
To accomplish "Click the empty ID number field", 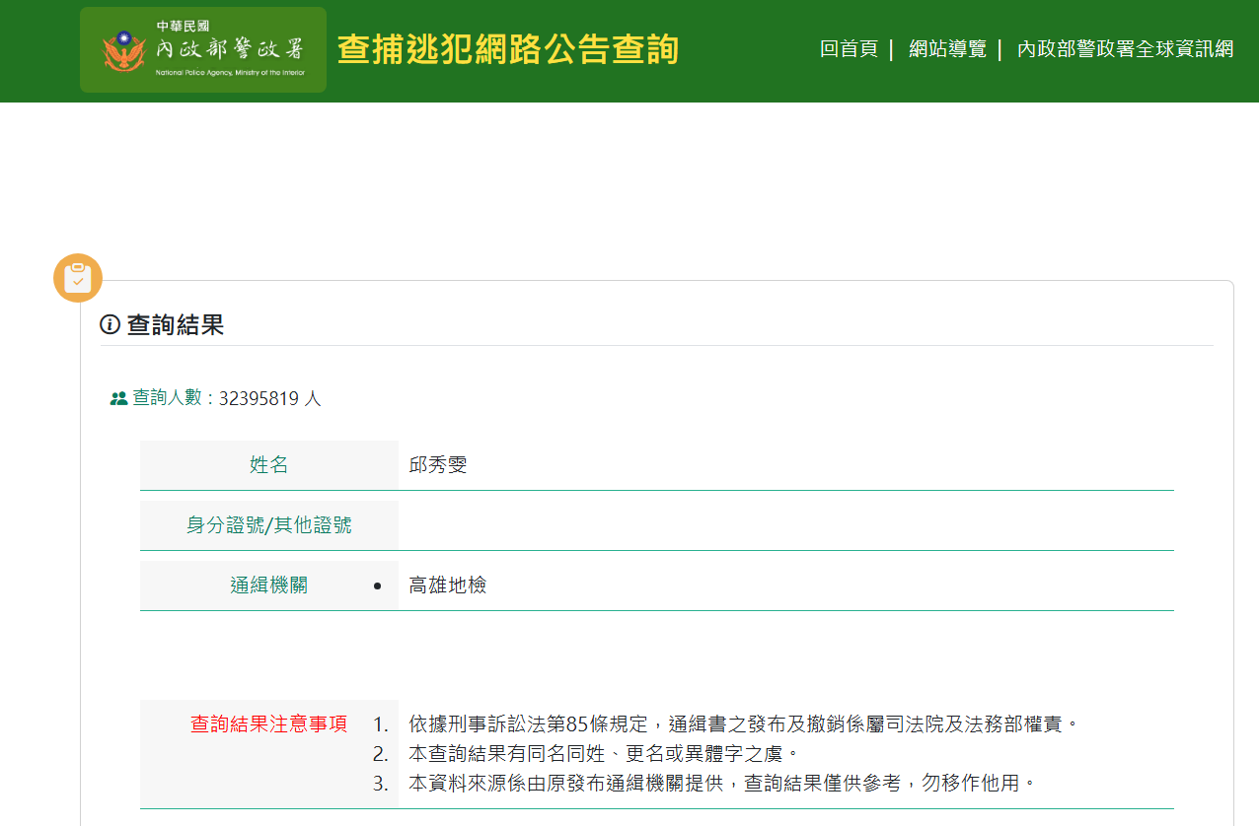I will [x=691, y=525].
